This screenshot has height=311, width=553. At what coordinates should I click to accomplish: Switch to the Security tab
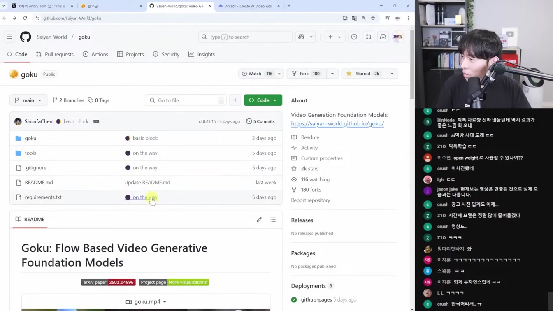[166, 54]
